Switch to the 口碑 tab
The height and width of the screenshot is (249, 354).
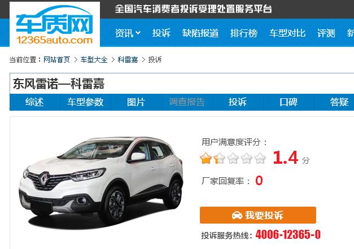(289, 102)
